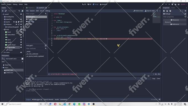
Task: Open the Sprite node's attached script icon
Action: [19, 22]
